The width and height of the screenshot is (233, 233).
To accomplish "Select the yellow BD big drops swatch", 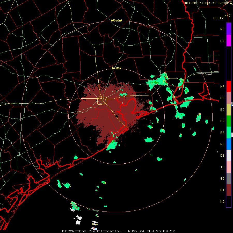I will click(229, 110).
